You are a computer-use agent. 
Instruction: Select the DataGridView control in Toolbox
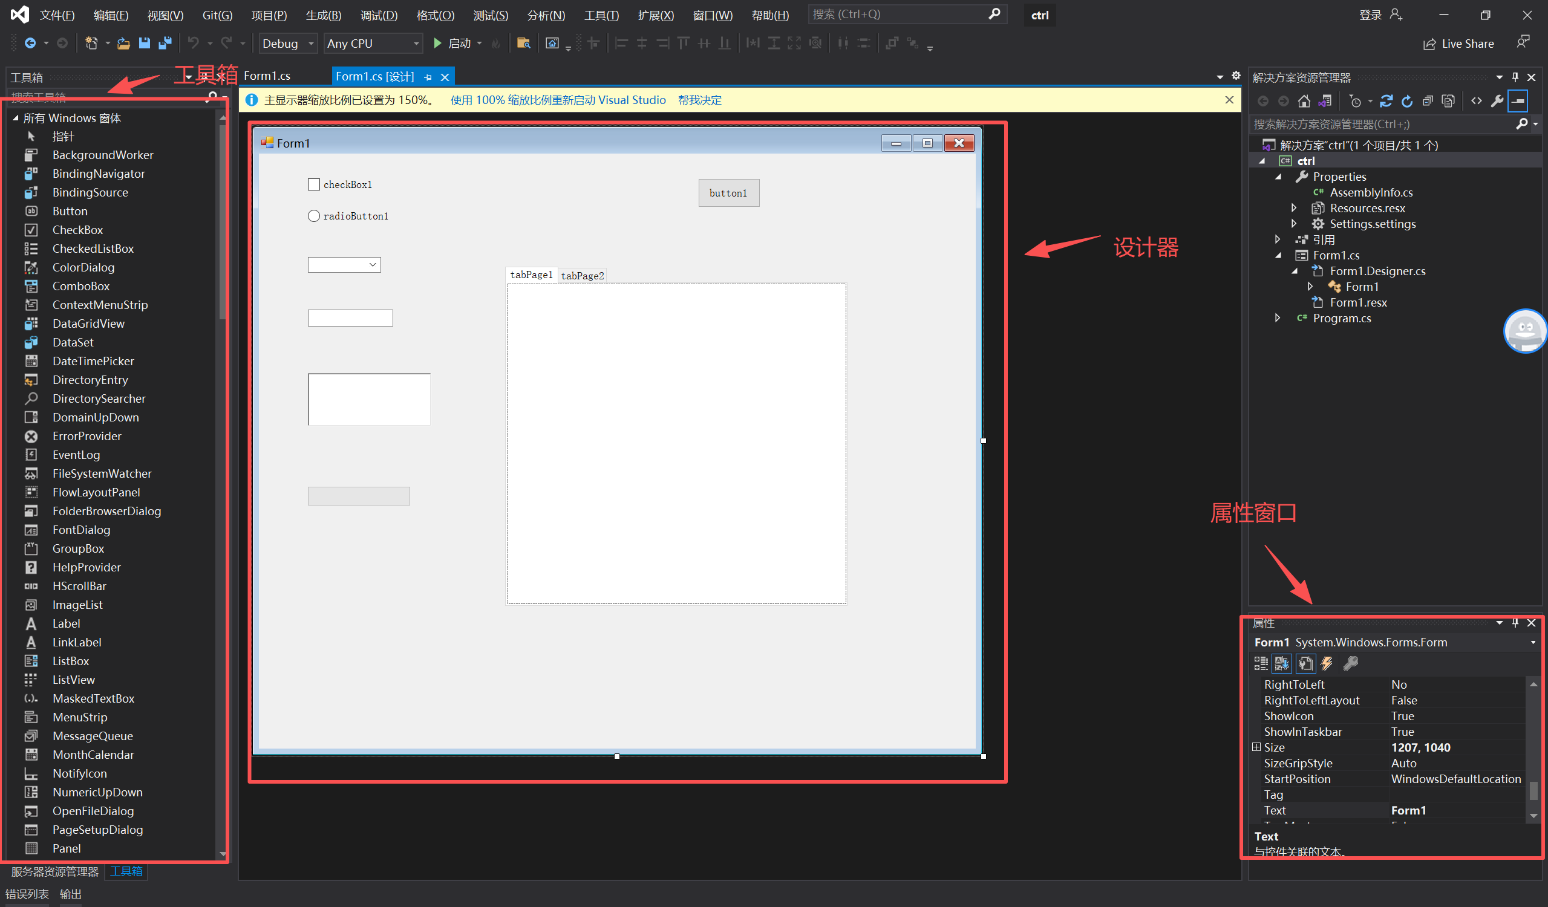(88, 323)
